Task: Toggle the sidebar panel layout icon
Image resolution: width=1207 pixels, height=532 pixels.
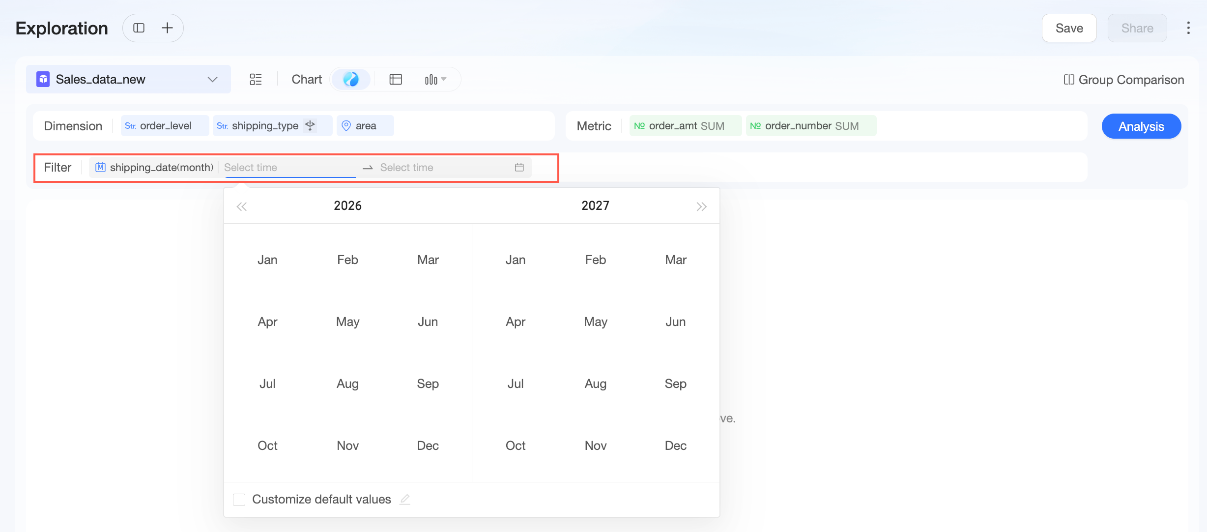Action: point(139,28)
